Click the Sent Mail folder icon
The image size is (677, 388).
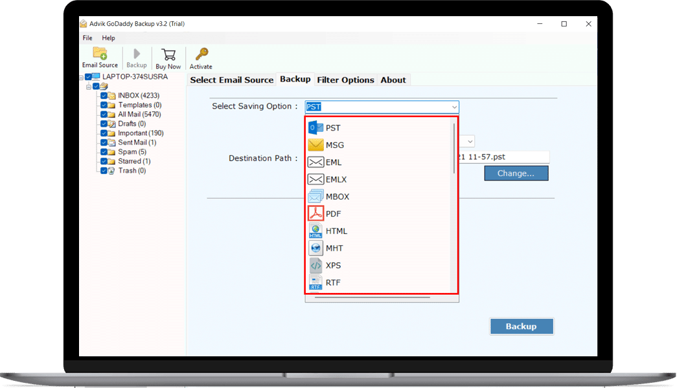click(112, 143)
